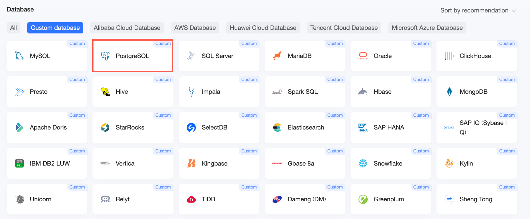Click the Elasticsearch logo icon
This screenshot has height=219, width=530.
point(277,128)
